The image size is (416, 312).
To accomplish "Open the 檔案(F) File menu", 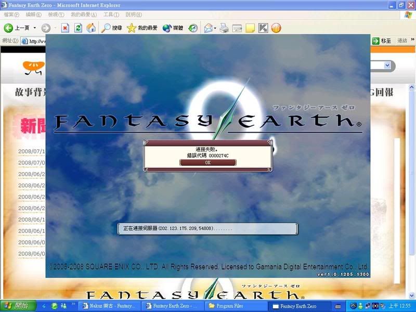I will (12, 14).
